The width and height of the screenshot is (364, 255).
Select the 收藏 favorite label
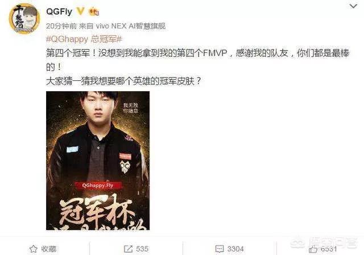49,249
